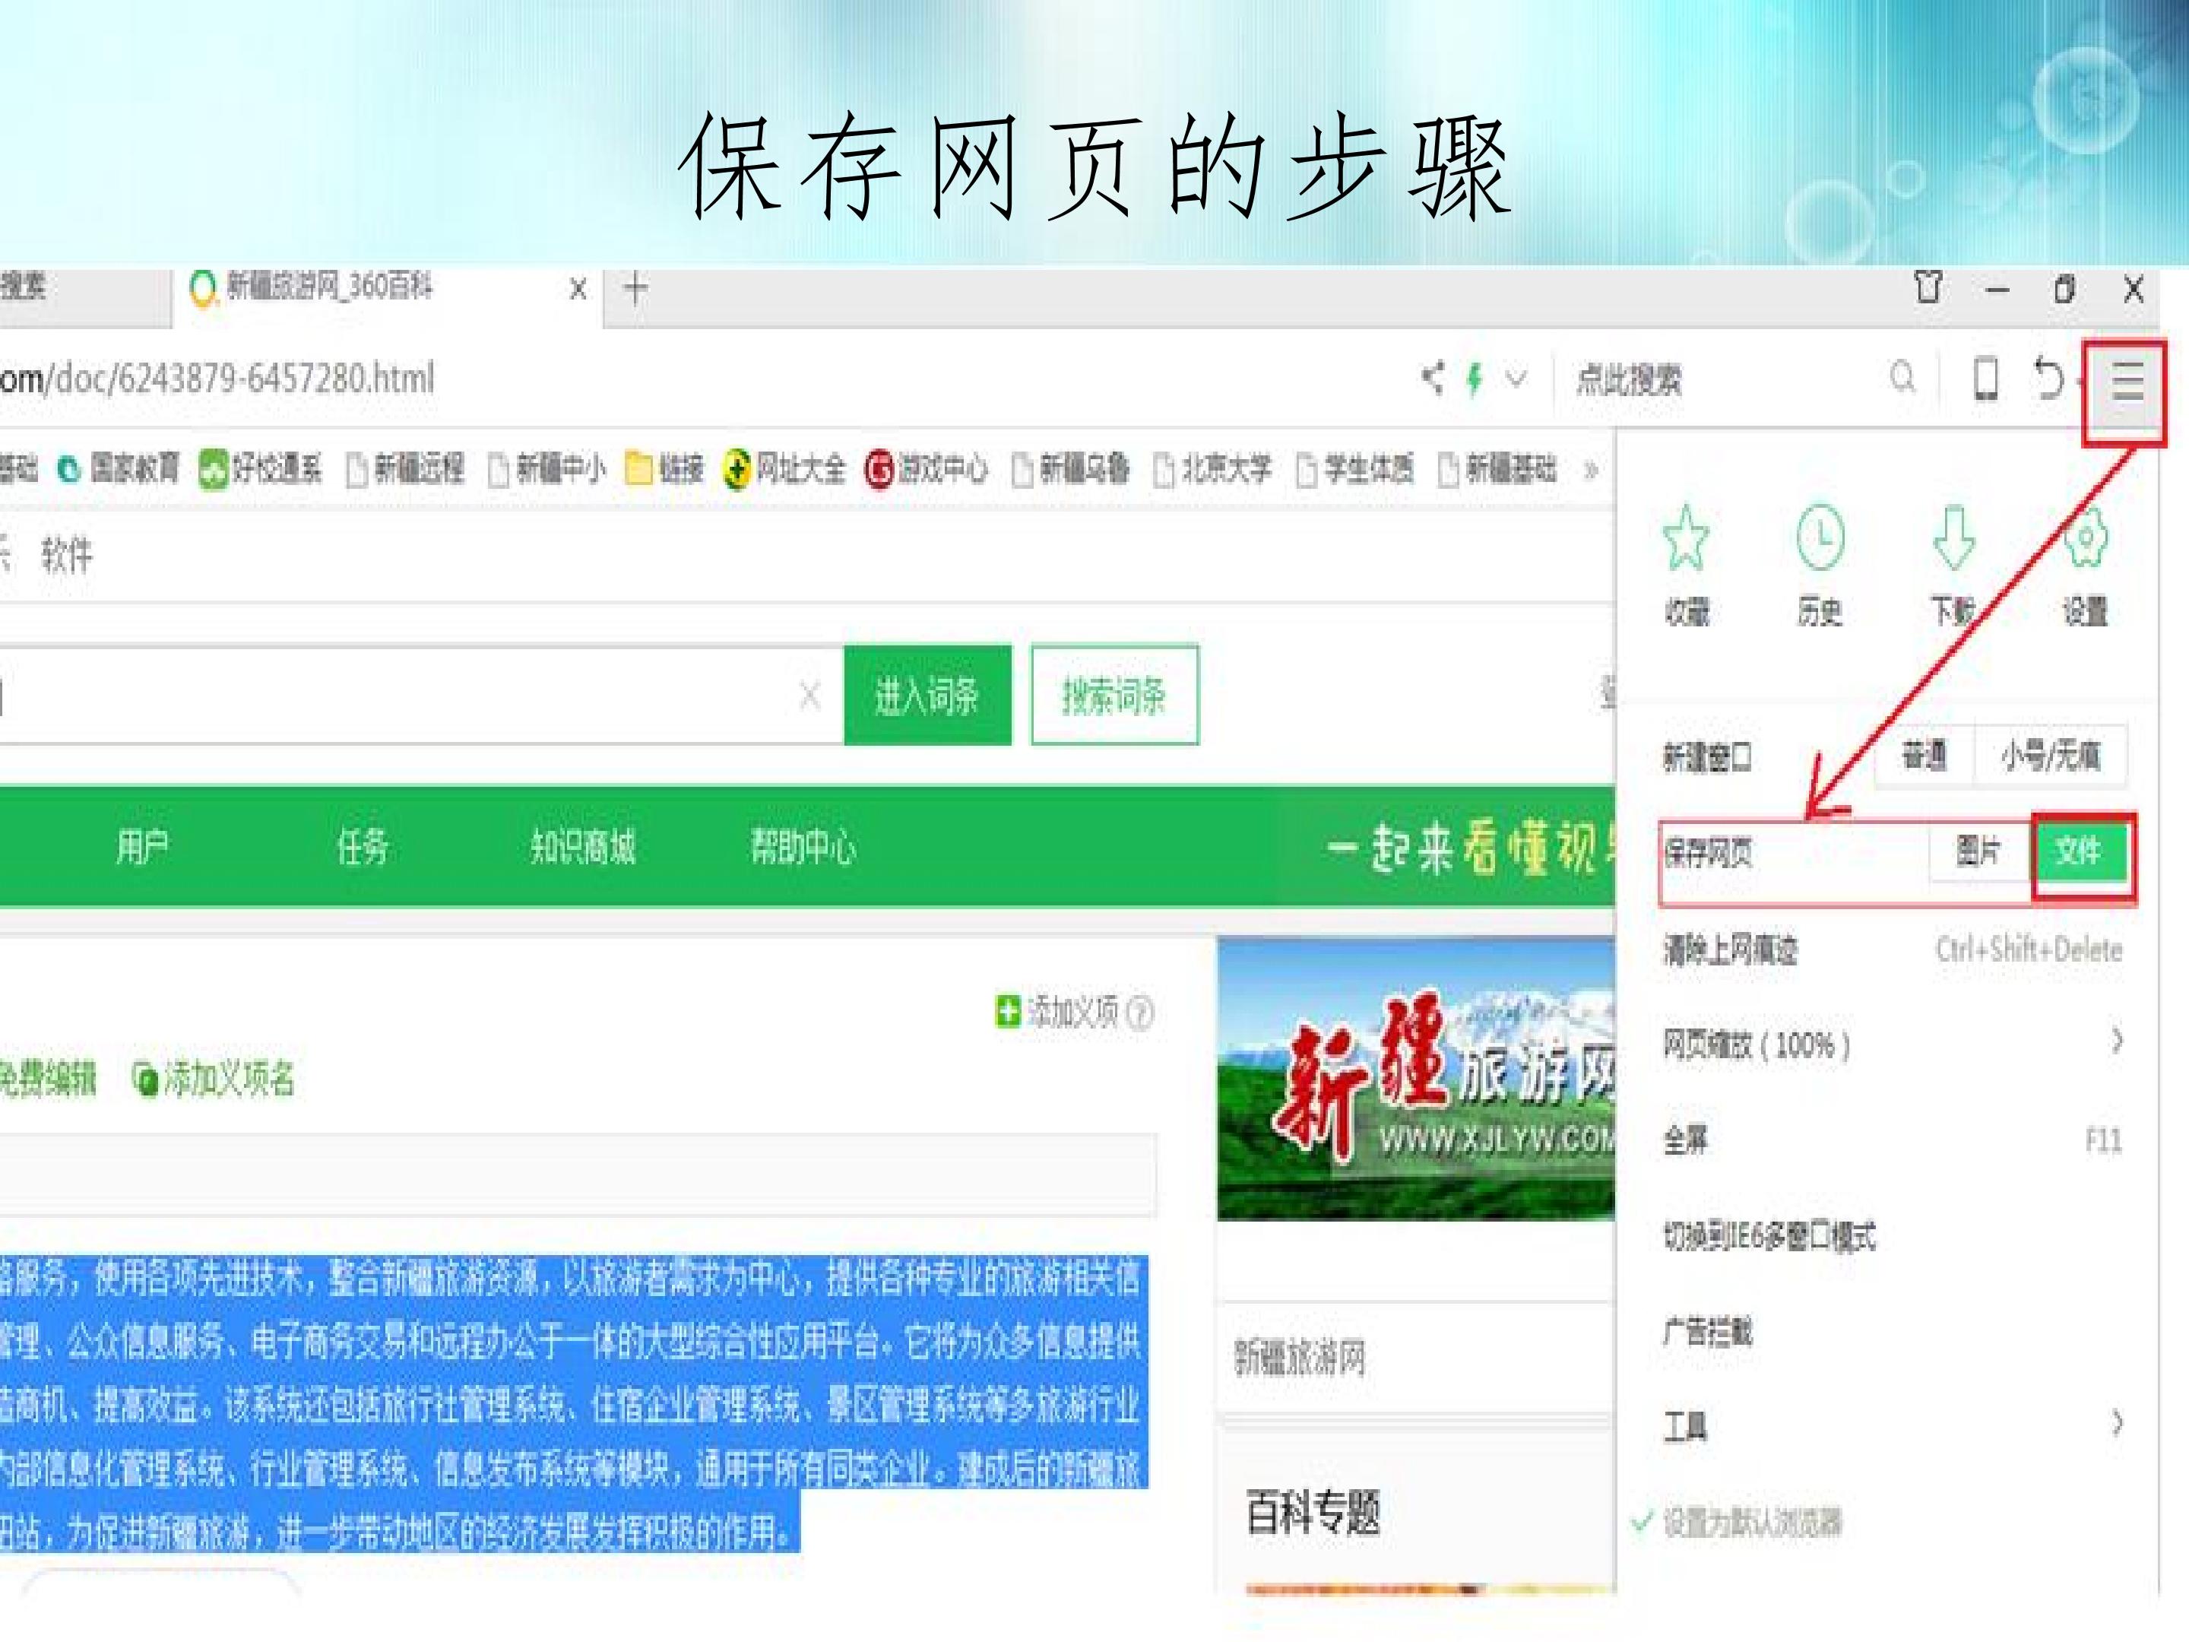The width and height of the screenshot is (2189, 1642).
Task: Click the skin shirt icon in title bar
Action: pos(1928,288)
